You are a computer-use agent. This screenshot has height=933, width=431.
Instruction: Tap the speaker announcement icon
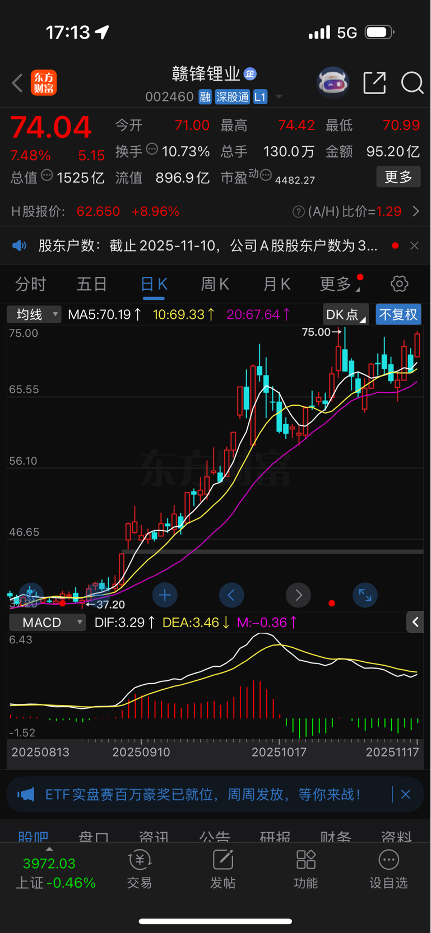pyautogui.click(x=20, y=245)
